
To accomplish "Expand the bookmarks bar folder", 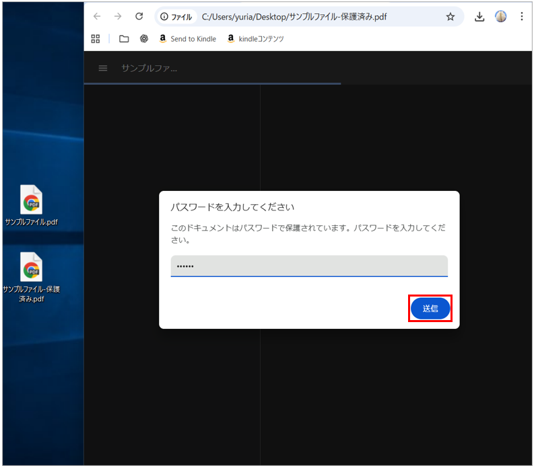I will pyautogui.click(x=124, y=39).
